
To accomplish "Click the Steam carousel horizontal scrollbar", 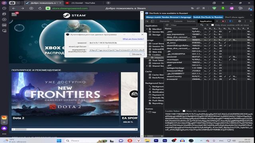I will [x=75, y=129].
